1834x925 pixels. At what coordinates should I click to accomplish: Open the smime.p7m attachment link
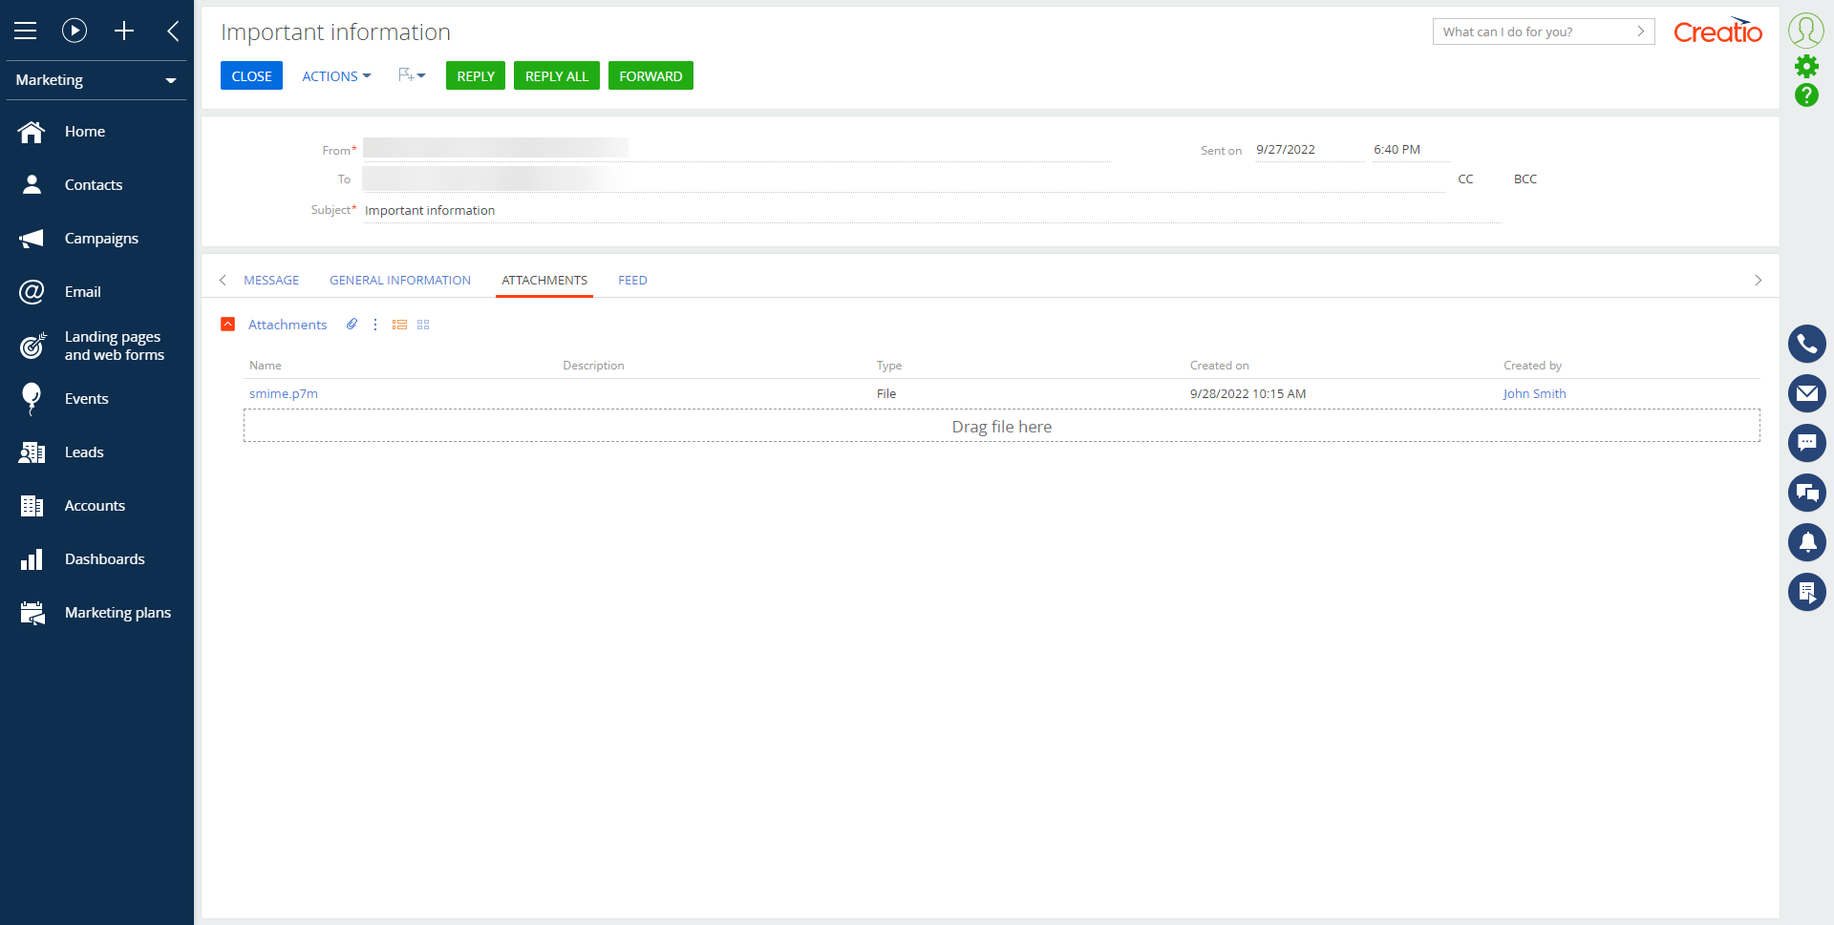pos(283,393)
